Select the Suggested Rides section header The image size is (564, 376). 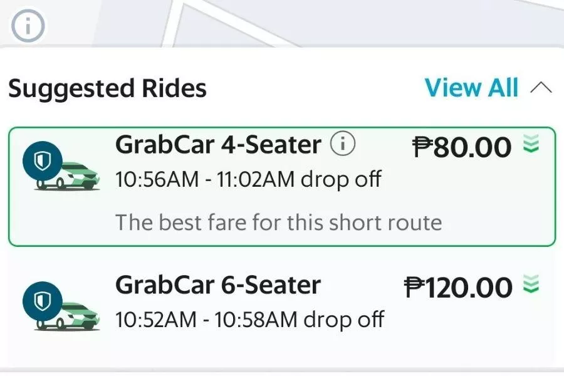tap(107, 88)
